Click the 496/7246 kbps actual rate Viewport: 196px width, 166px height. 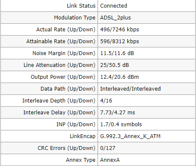[120, 30]
